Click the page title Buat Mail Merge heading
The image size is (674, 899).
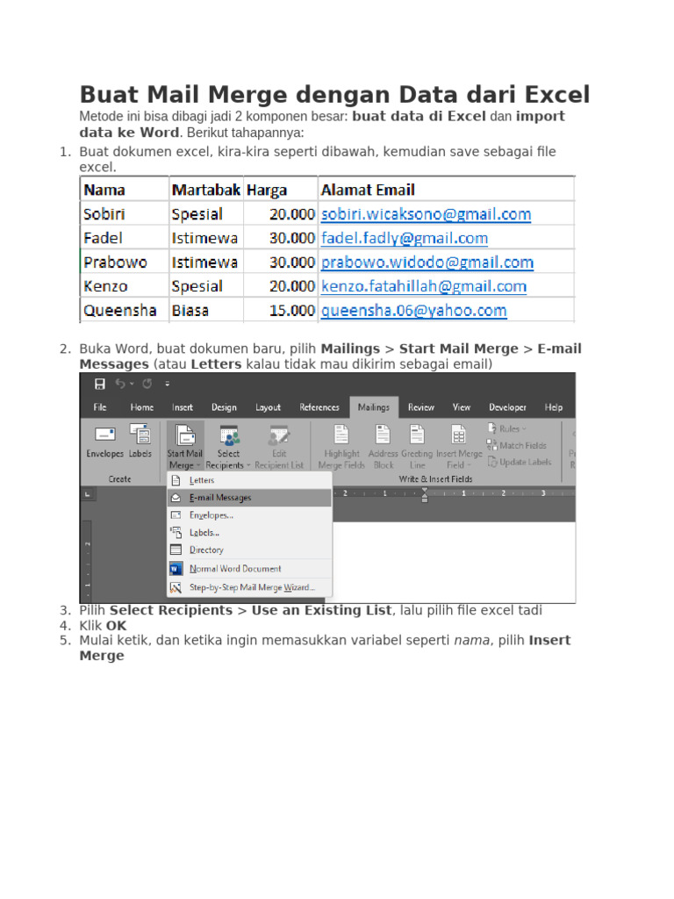(334, 95)
